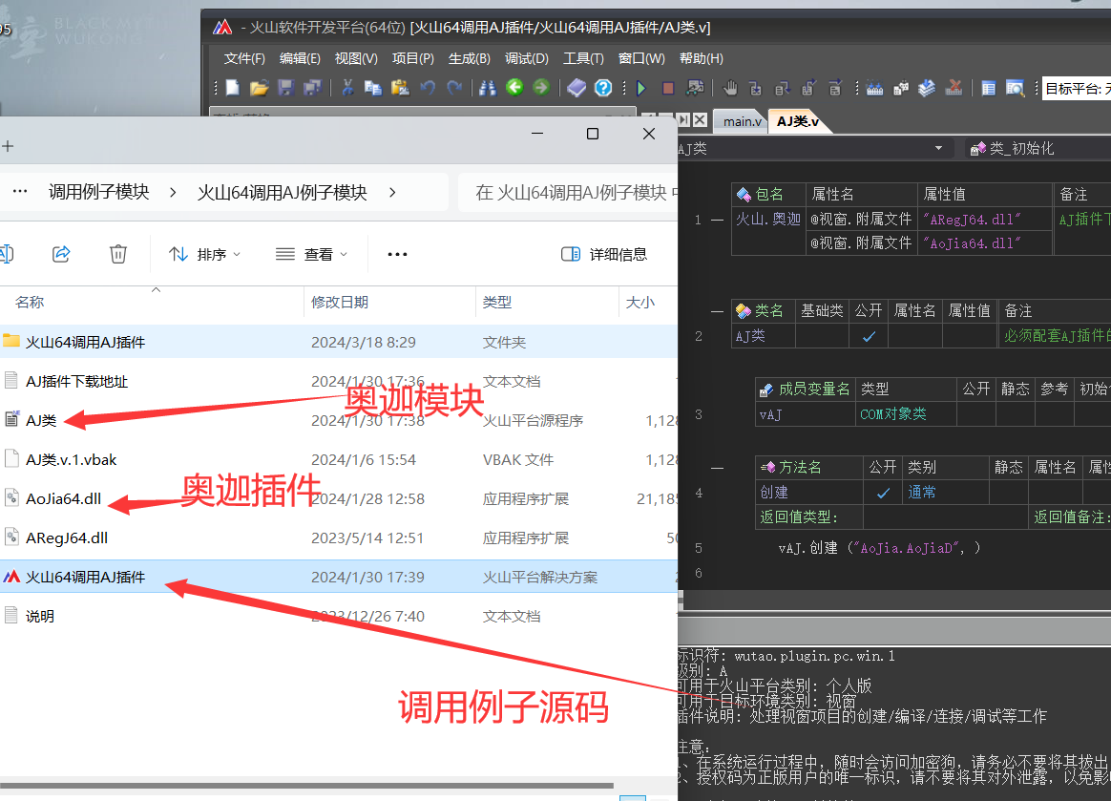
Task: Toggle the 公开 checkmark for AJ类
Action: (869, 336)
